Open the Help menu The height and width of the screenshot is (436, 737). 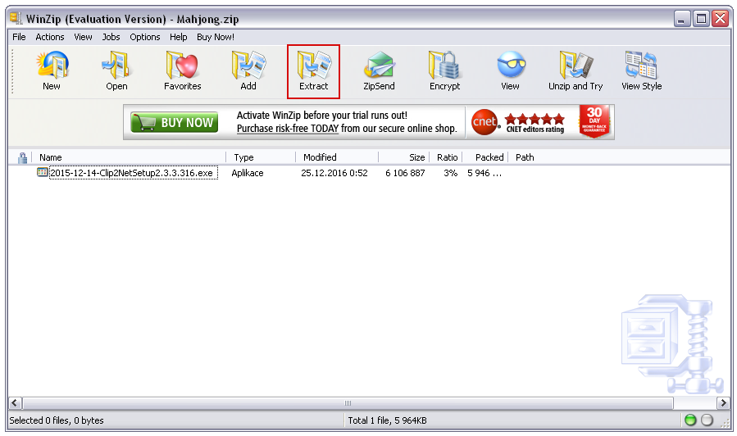tap(178, 37)
